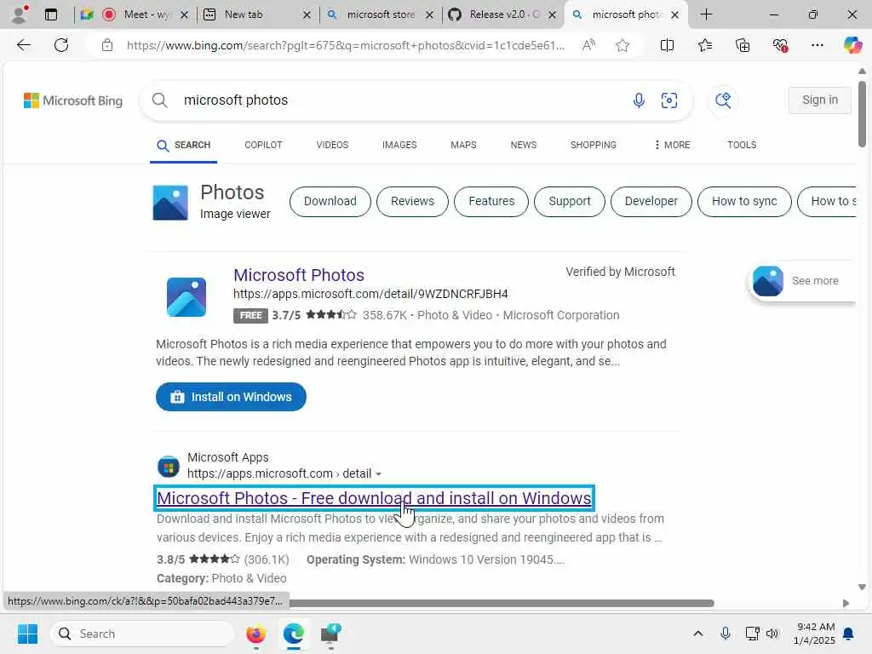Show hidden tray icons chevron
Image resolution: width=872 pixels, height=654 pixels.
[x=698, y=634]
